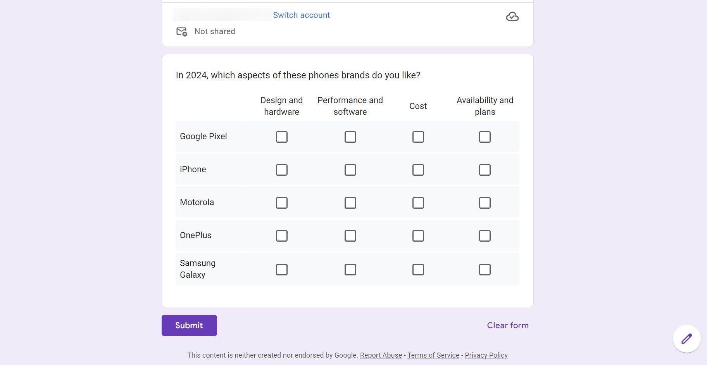Image resolution: width=707 pixels, height=365 pixels.
Task: Click the 'Not shared' email status icon
Action: pos(182,32)
